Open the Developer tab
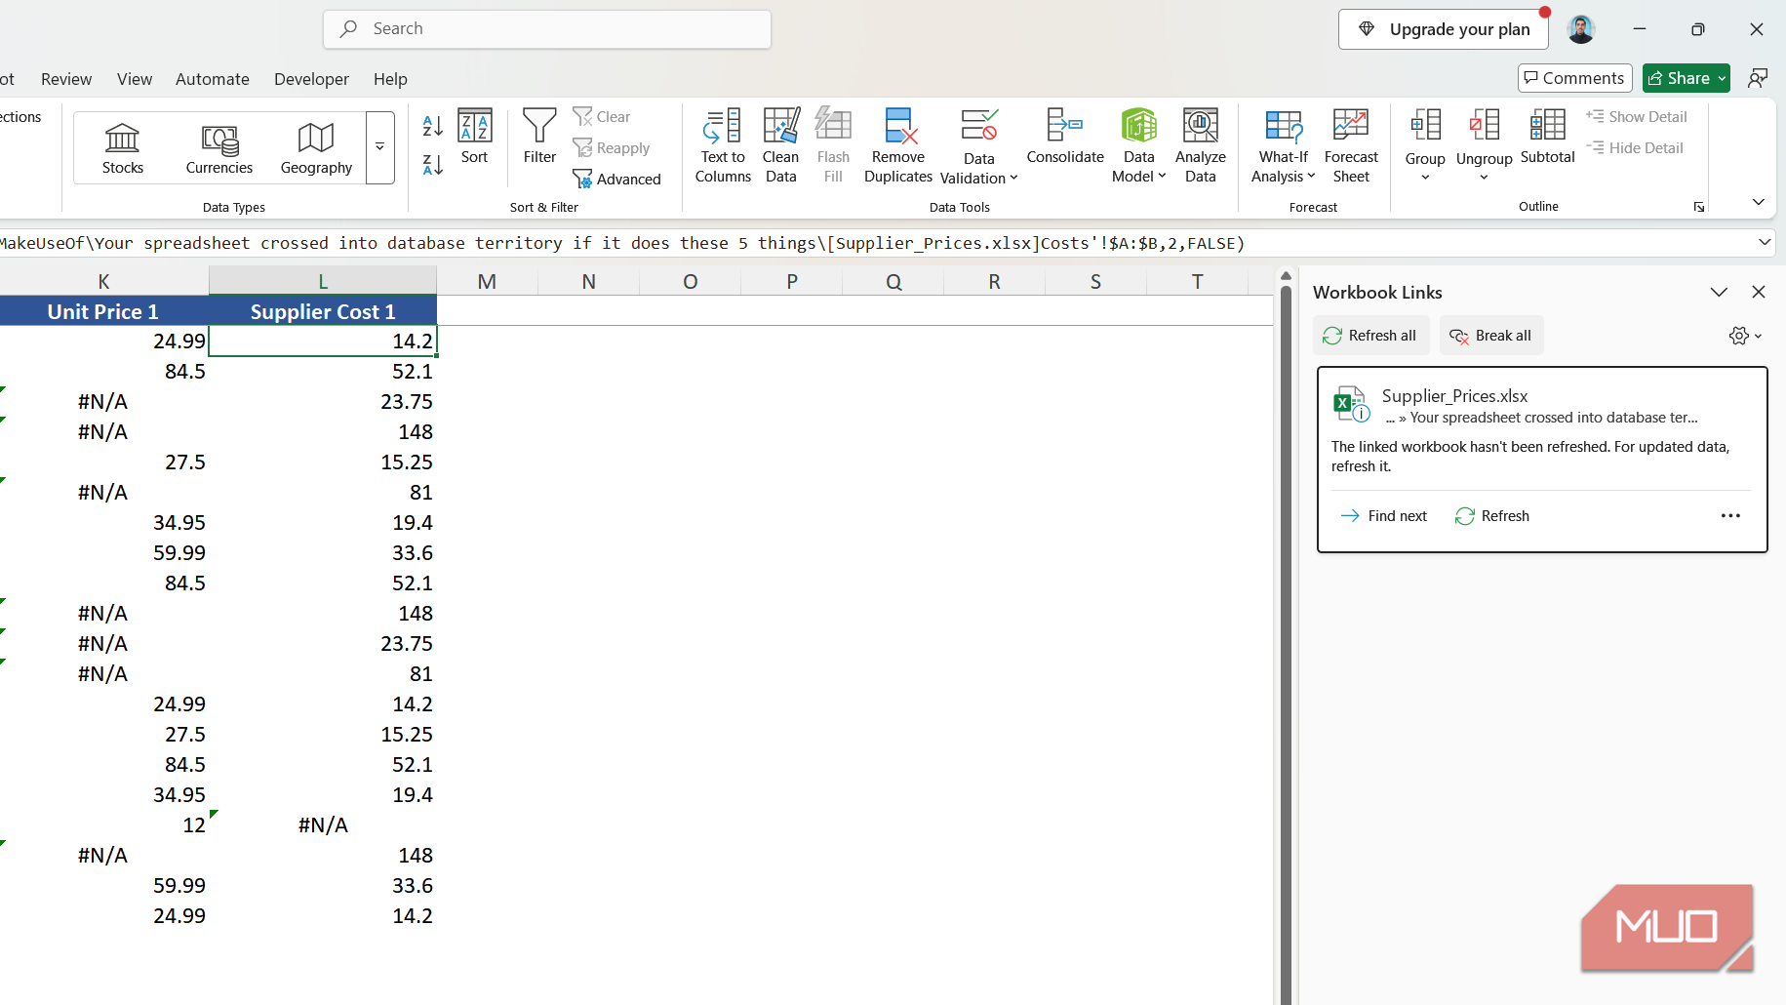1786x1005 pixels. [x=311, y=79]
